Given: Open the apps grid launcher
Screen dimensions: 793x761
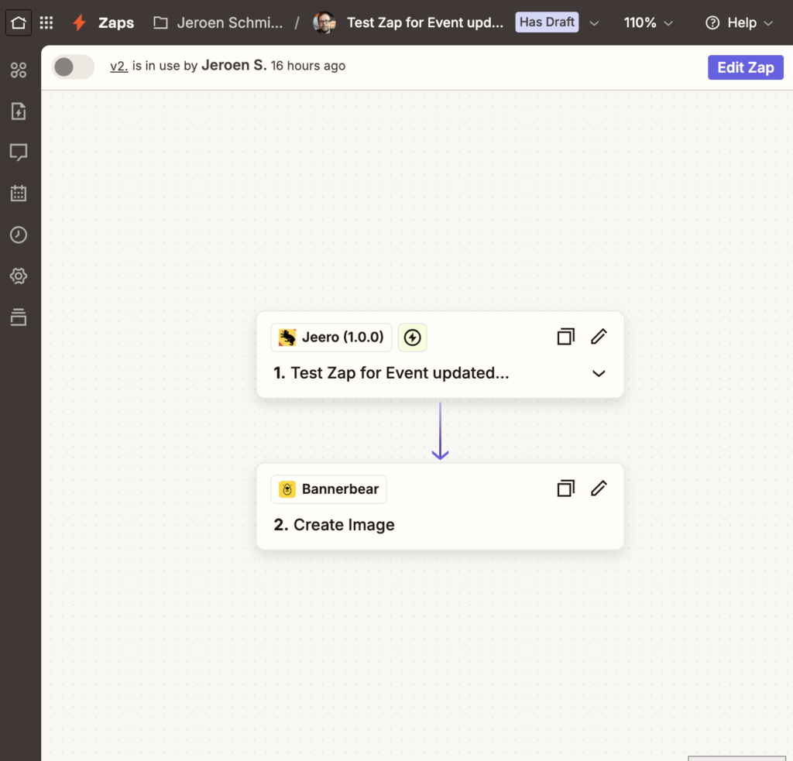Looking at the screenshot, I should pyautogui.click(x=46, y=22).
